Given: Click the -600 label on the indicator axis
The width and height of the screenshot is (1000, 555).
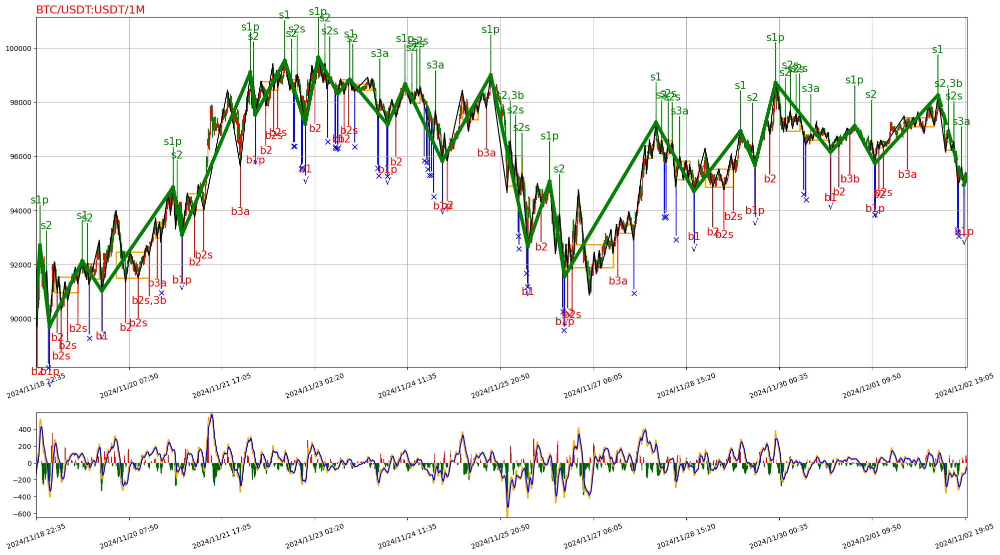Looking at the screenshot, I should pyautogui.click(x=23, y=514).
